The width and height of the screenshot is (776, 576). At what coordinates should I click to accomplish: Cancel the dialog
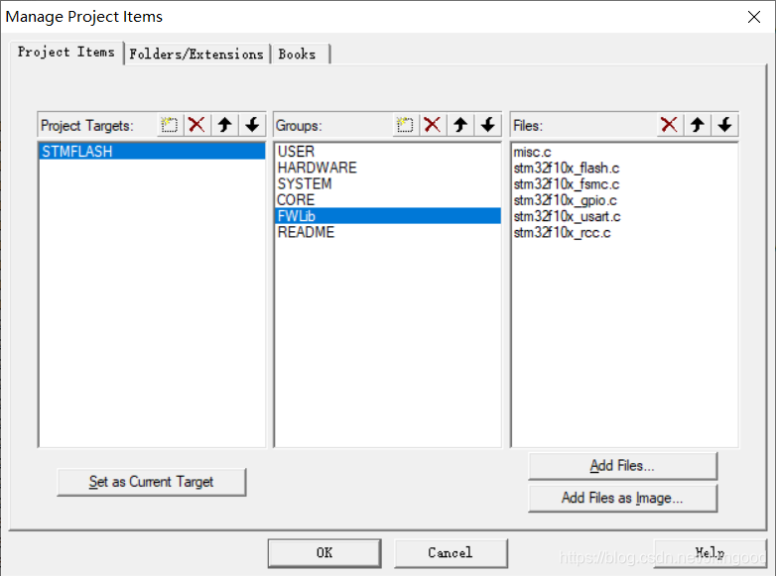click(451, 553)
